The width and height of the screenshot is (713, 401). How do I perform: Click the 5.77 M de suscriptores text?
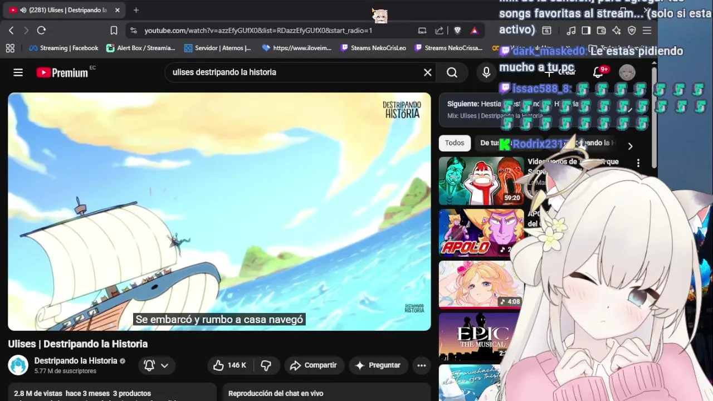[65, 371]
